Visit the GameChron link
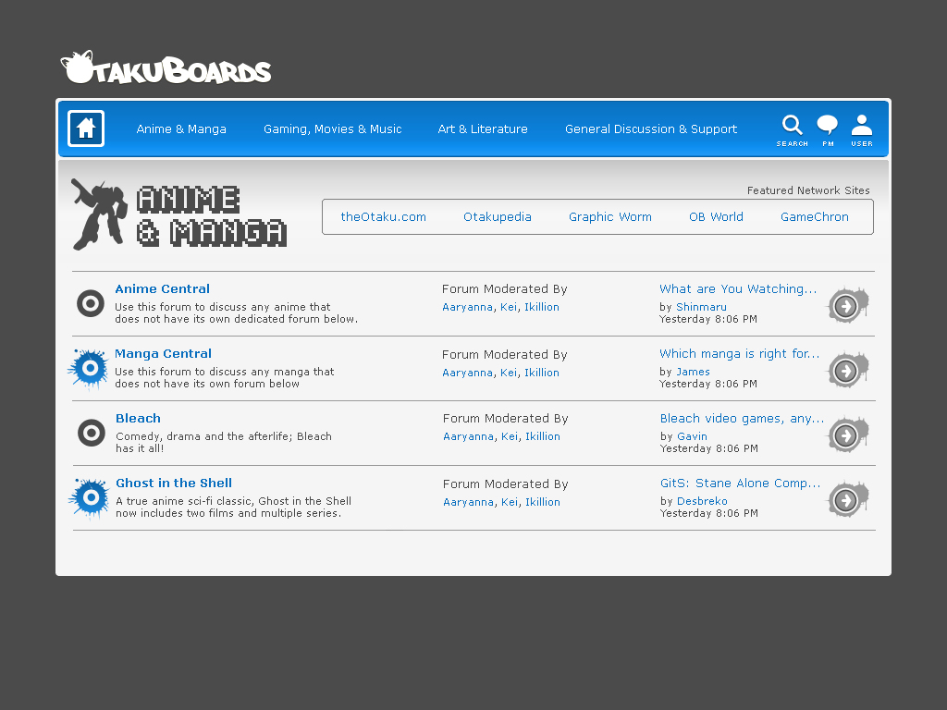This screenshot has height=710, width=947. coord(814,216)
